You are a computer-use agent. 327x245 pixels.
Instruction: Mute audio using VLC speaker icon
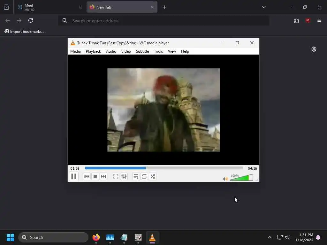click(225, 179)
